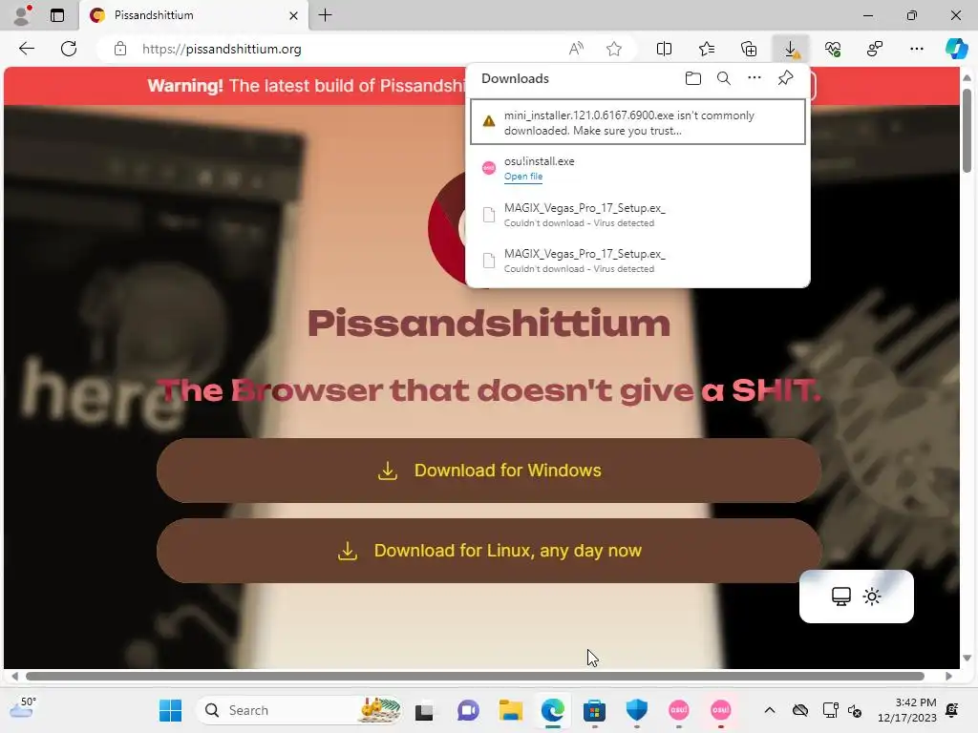Click Download for Linux, any day now
Viewport: 978px width, 733px height.
pyautogui.click(x=489, y=551)
